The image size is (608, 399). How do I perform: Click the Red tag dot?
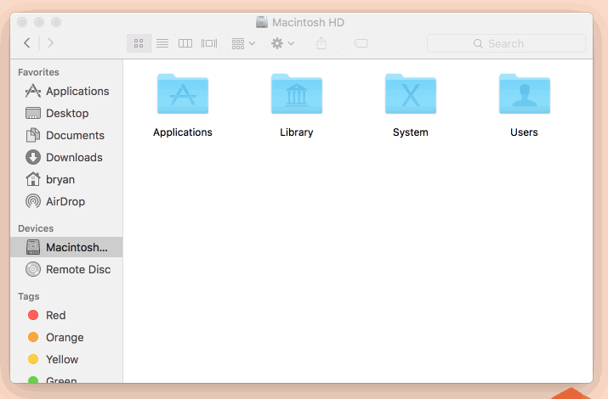point(33,315)
